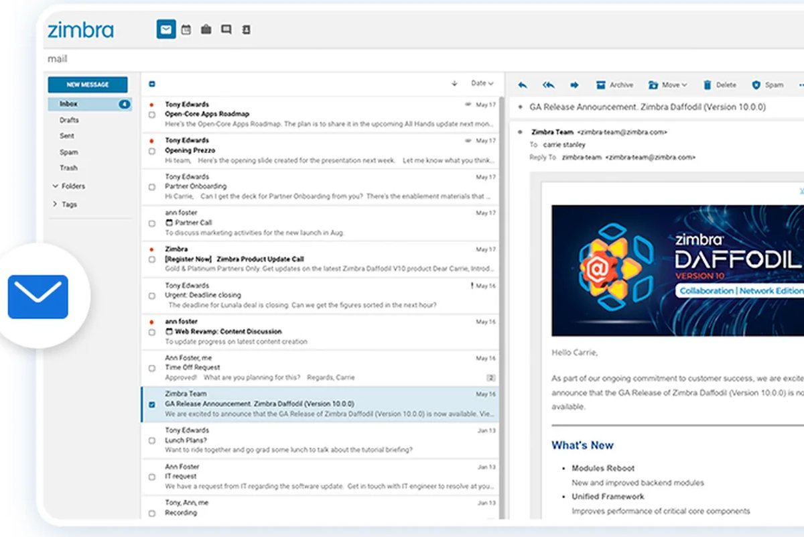The image size is (804, 537).
Task: Forward the open message with the right-arrow icon
Action: 574,85
